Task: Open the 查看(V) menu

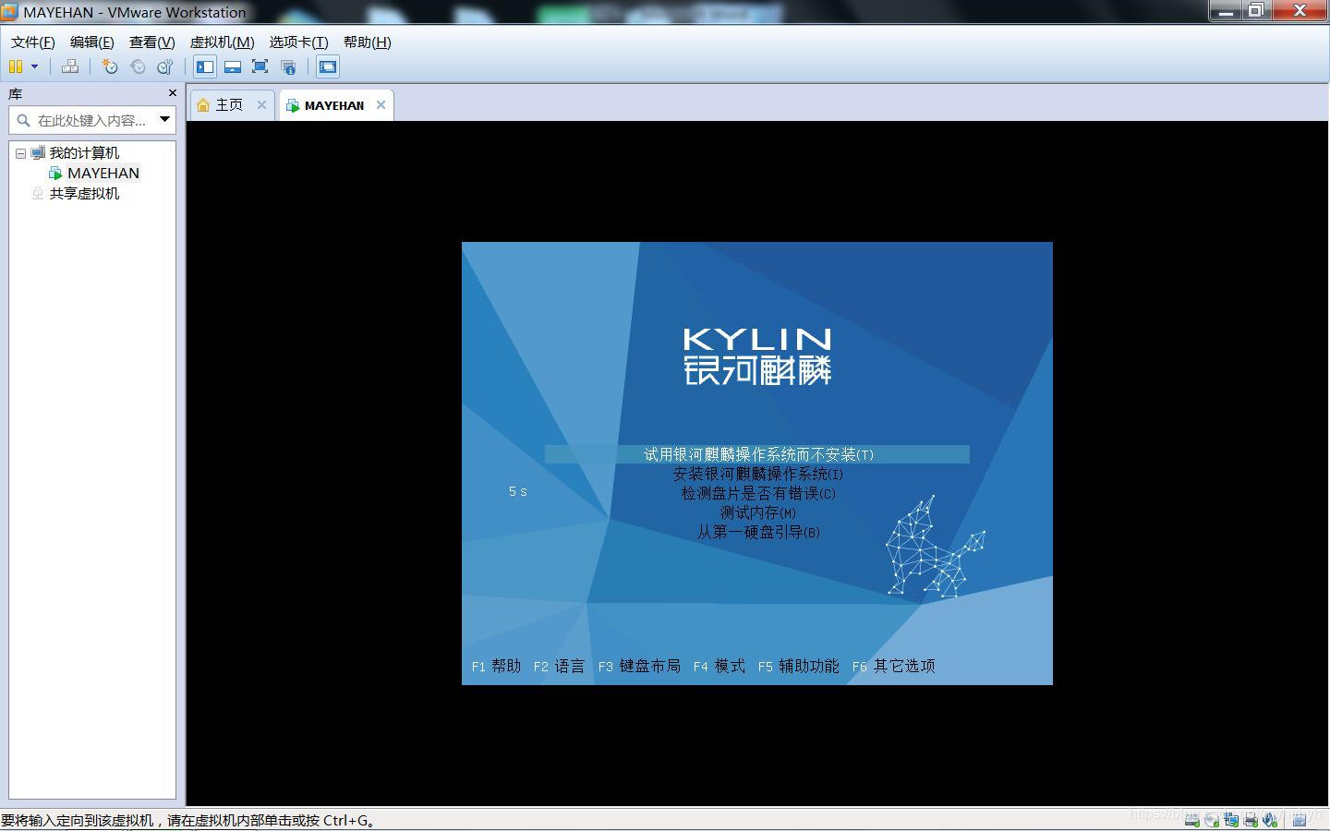Action: (151, 42)
